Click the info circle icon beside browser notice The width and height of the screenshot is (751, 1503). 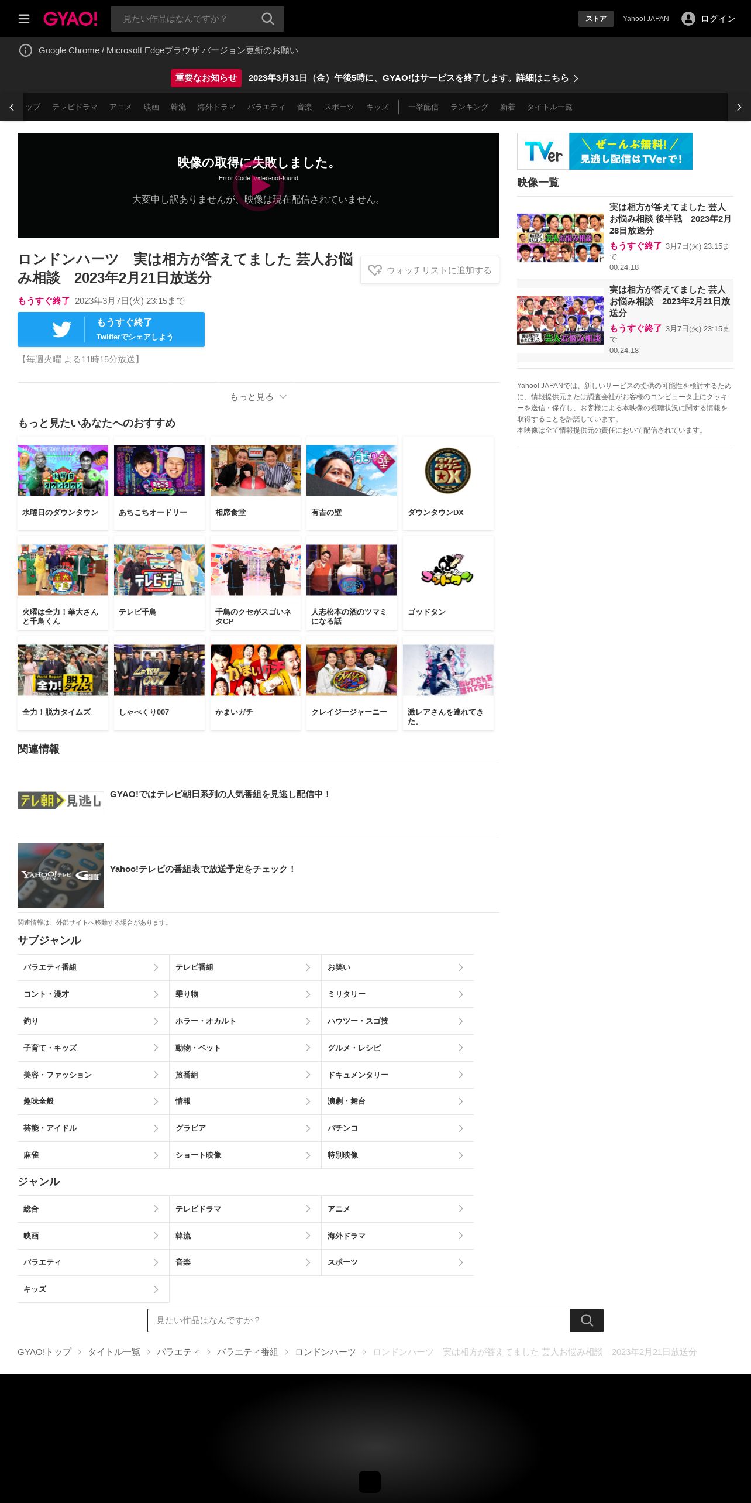click(26, 50)
